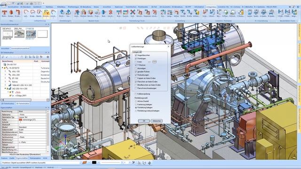Select Rohrleitungsverbund belegen radio option
This screenshot has height=169, width=301.
click(x=136, y=111)
